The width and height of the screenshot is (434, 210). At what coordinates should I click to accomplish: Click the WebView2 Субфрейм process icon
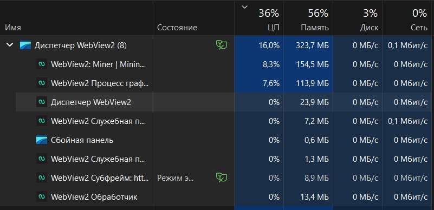pos(42,178)
